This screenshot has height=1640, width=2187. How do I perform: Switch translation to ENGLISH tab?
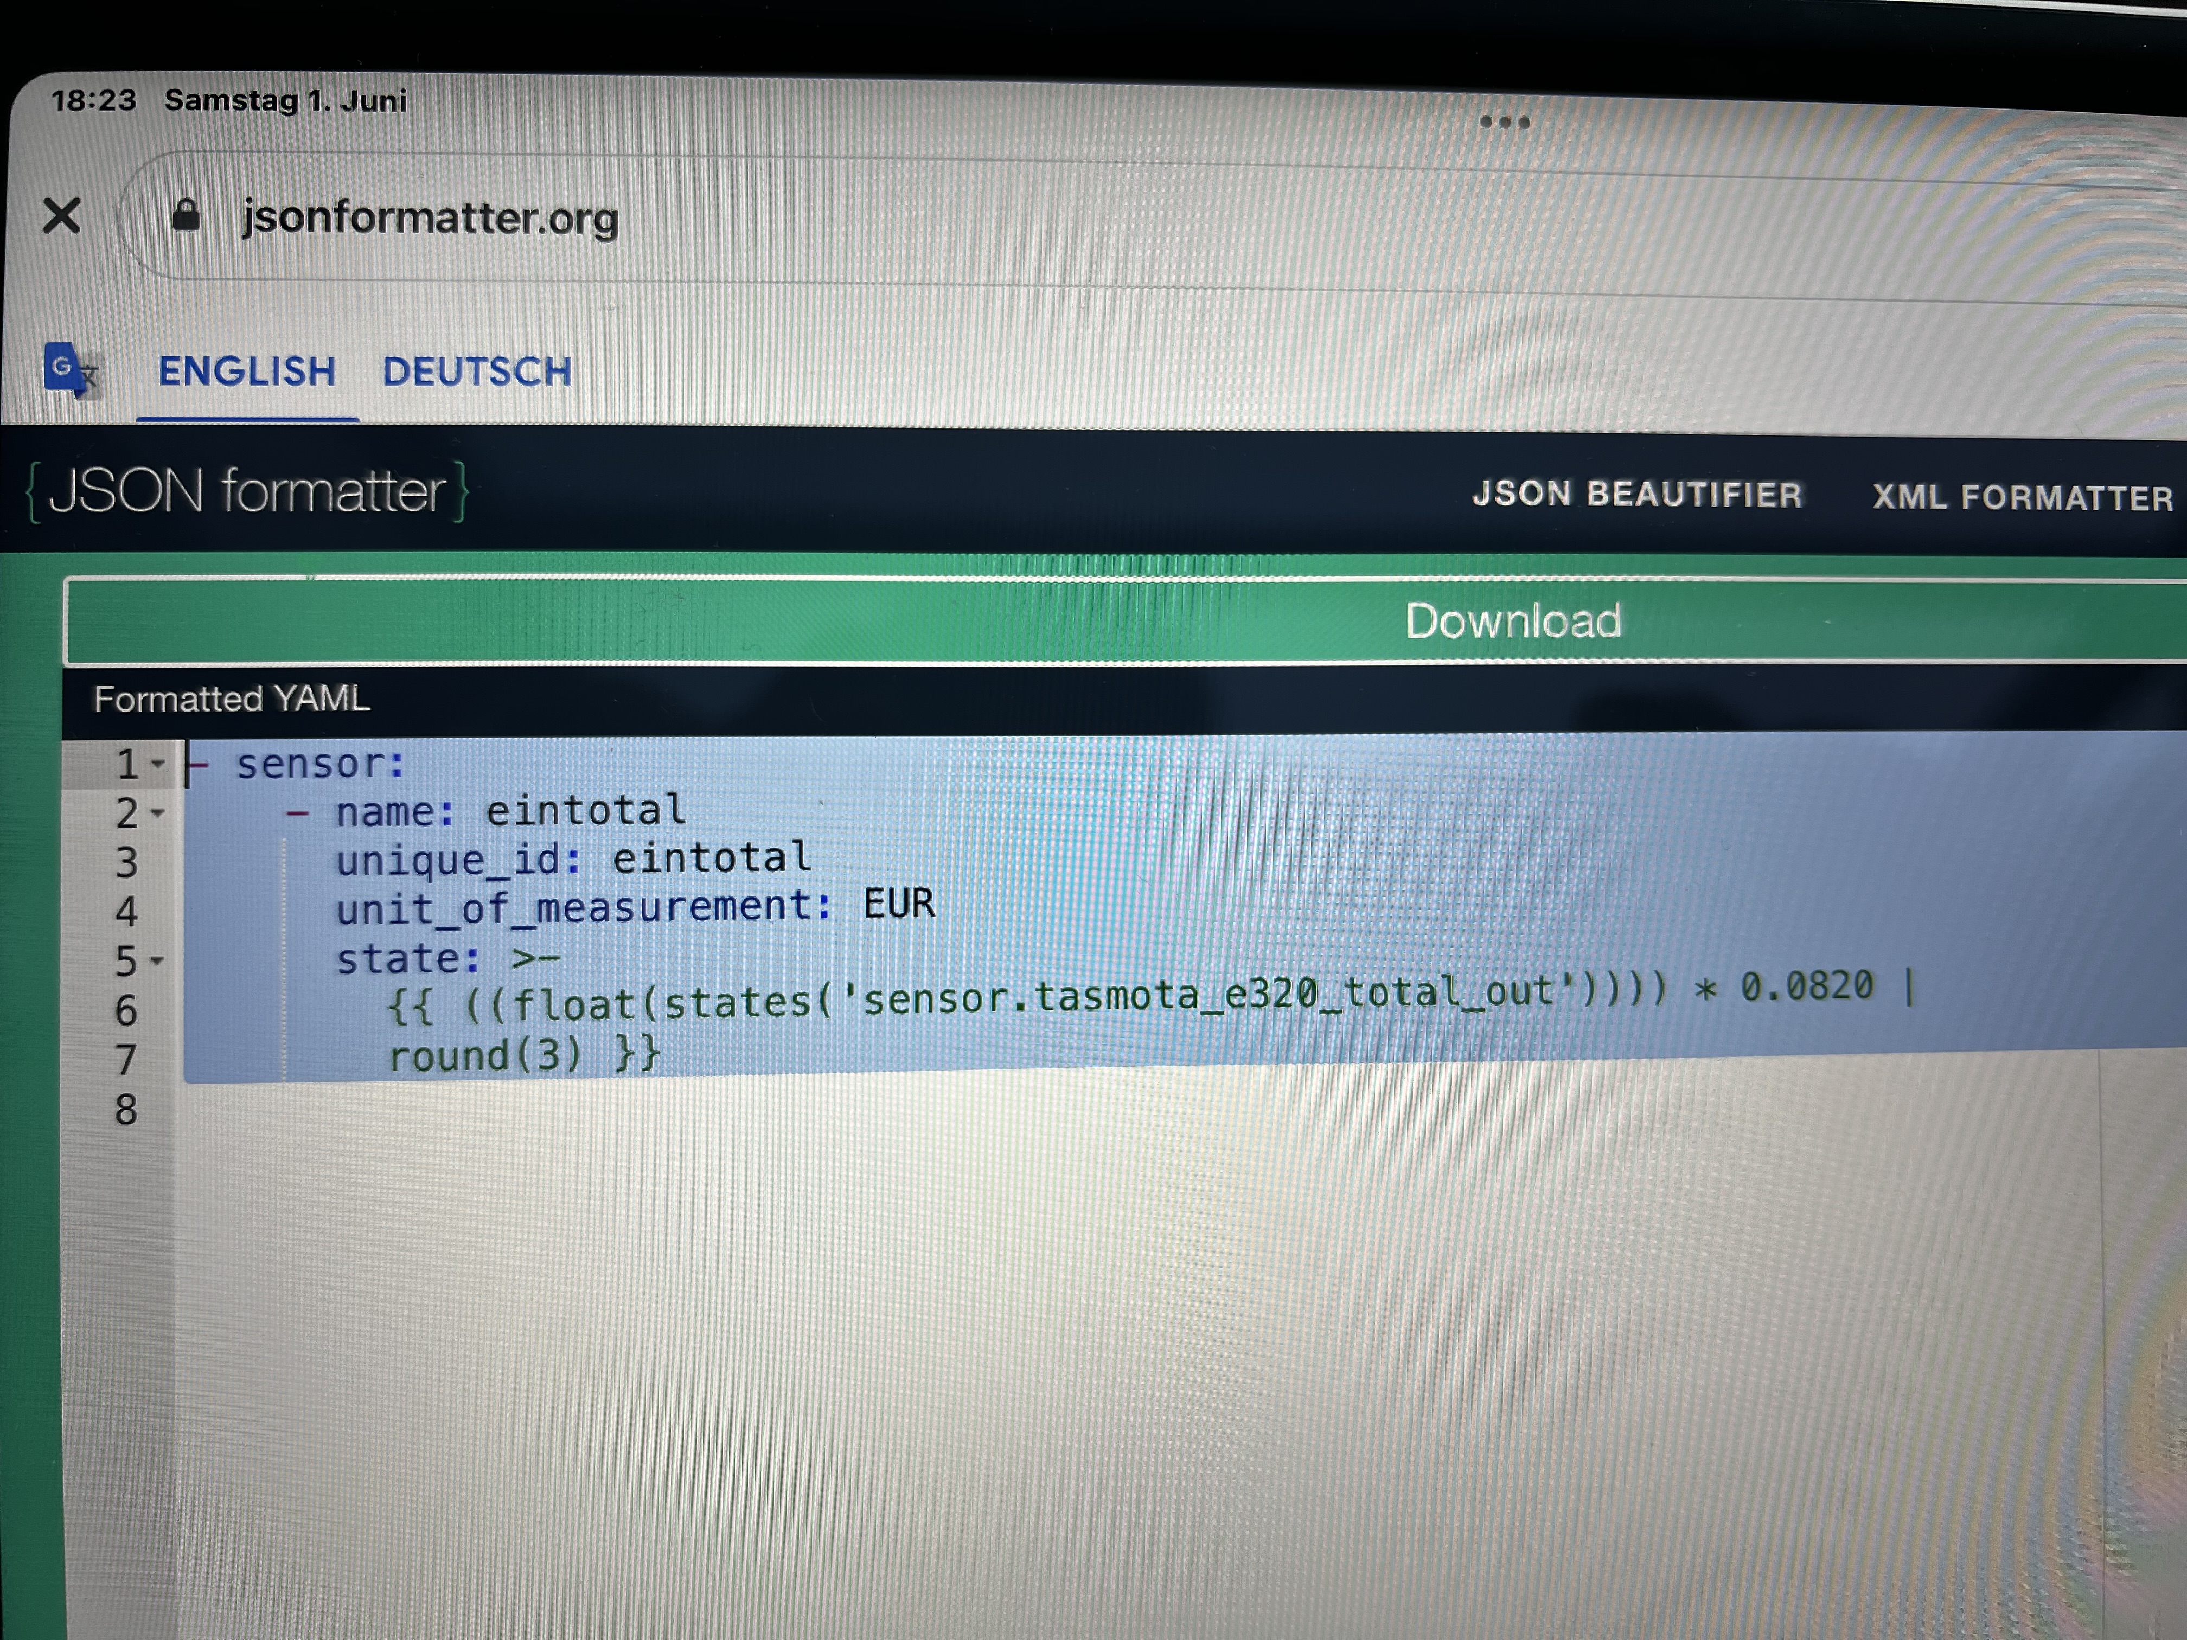point(247,371)
